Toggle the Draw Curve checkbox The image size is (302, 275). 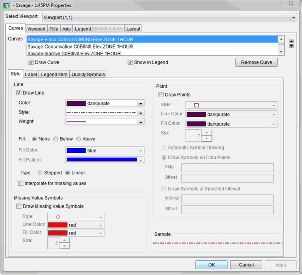[31, 62]
